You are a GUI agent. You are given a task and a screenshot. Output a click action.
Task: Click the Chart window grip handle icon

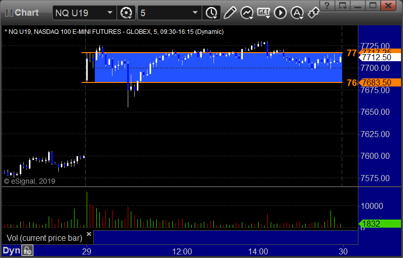[x=9, y=13]
